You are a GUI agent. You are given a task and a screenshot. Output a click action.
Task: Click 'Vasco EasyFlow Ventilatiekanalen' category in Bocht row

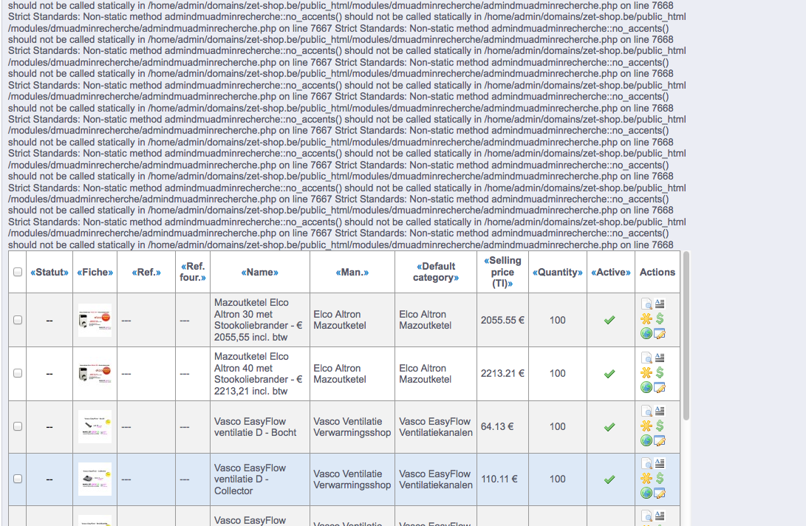click(x=435, y=427)
